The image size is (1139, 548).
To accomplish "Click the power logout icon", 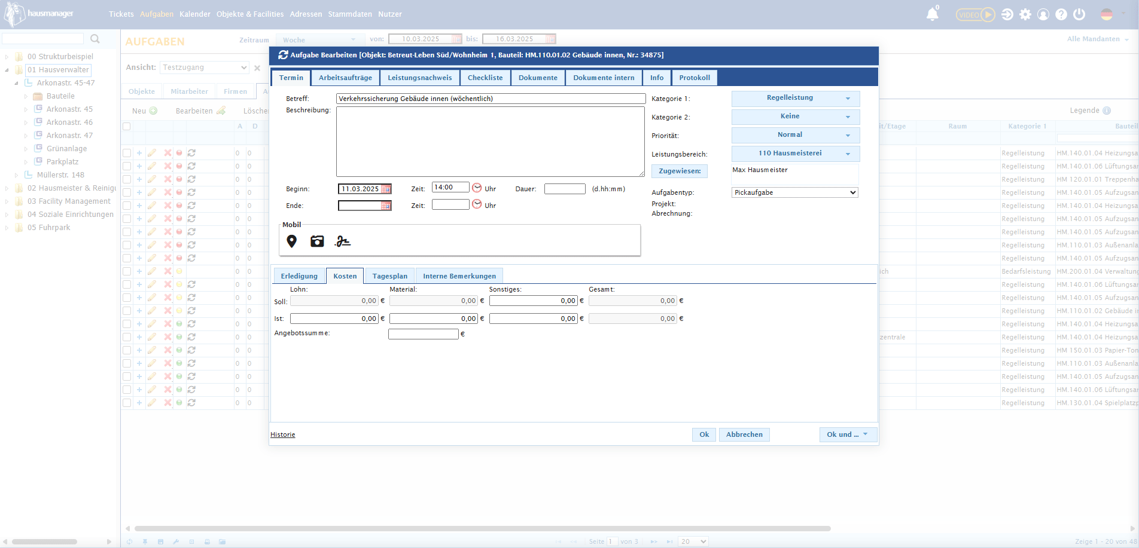I will tap(1079, 14).
